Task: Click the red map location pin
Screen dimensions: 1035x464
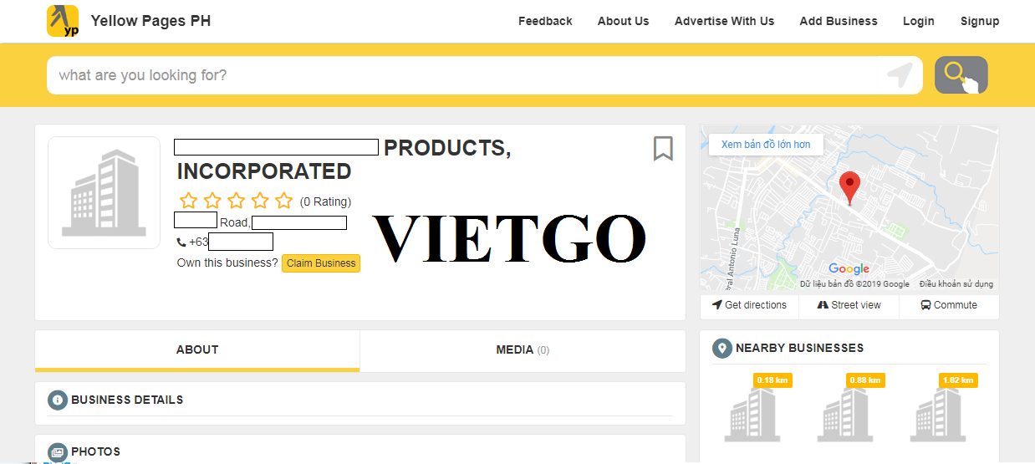Action: pos(849,188)
